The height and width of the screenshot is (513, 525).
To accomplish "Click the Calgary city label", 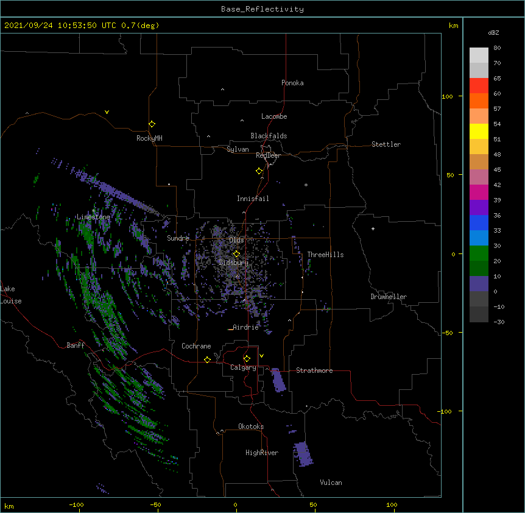I will pos(243,367).
